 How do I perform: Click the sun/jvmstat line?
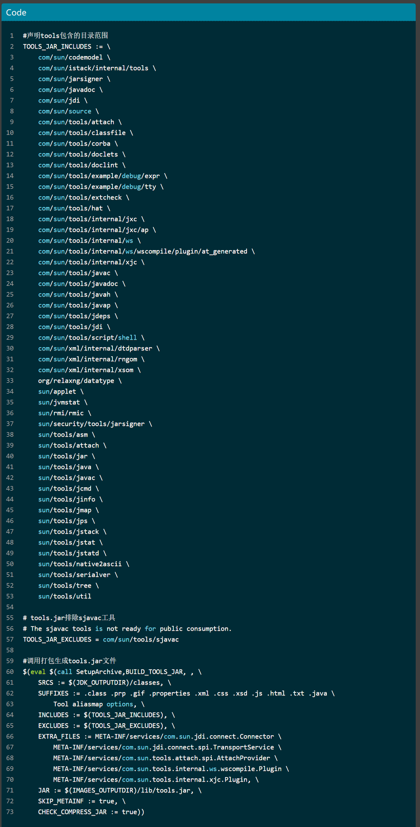63,402
